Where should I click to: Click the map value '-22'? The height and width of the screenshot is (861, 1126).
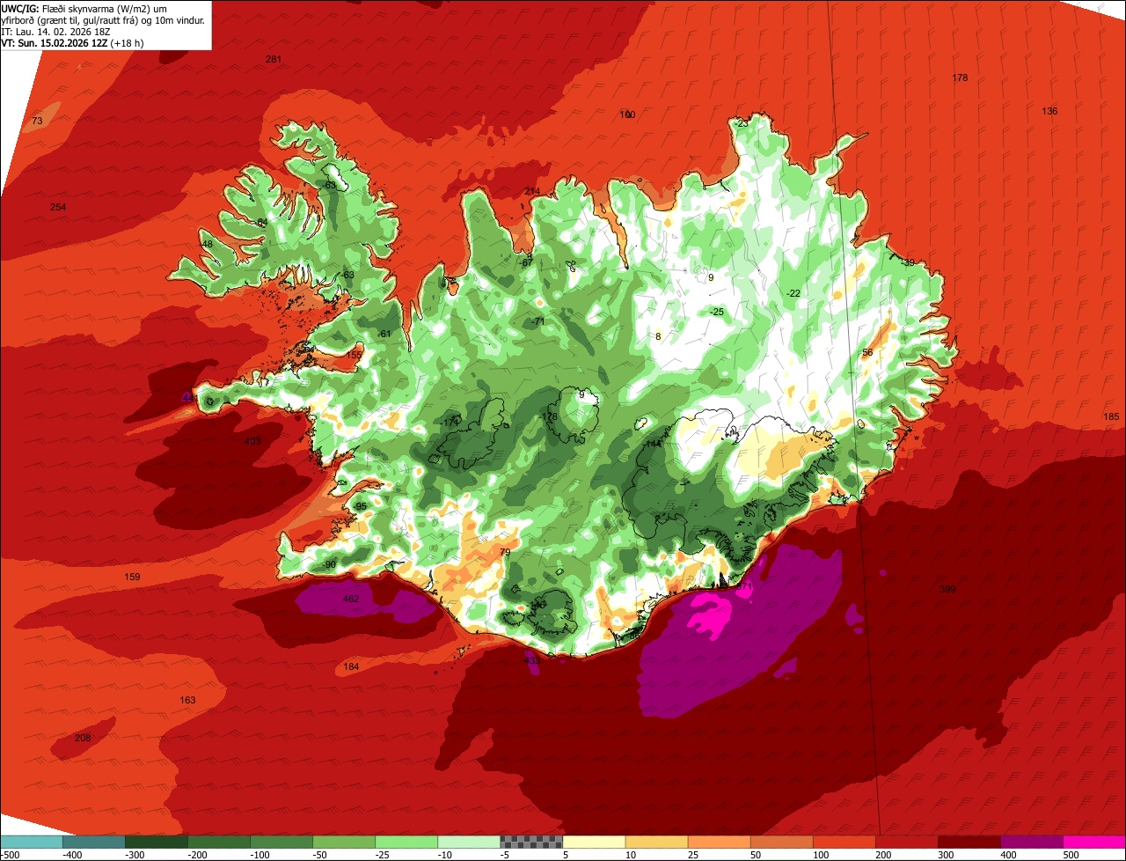pos(793,293)
